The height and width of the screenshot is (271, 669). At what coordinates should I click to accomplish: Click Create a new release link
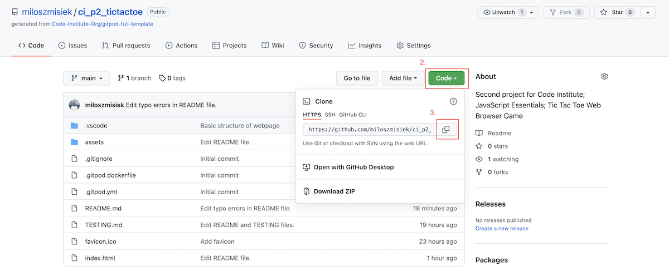(x=502, y=229)
